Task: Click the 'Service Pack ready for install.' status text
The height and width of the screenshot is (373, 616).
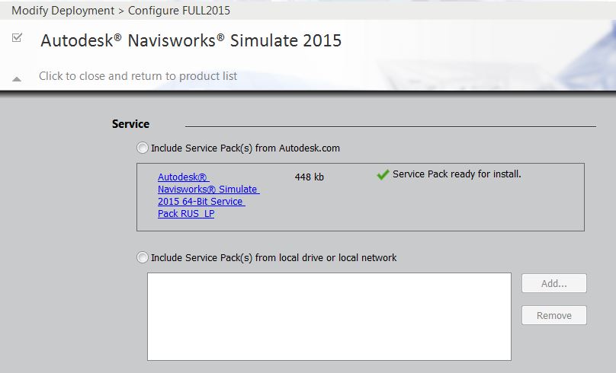Action: pos(457,174)
